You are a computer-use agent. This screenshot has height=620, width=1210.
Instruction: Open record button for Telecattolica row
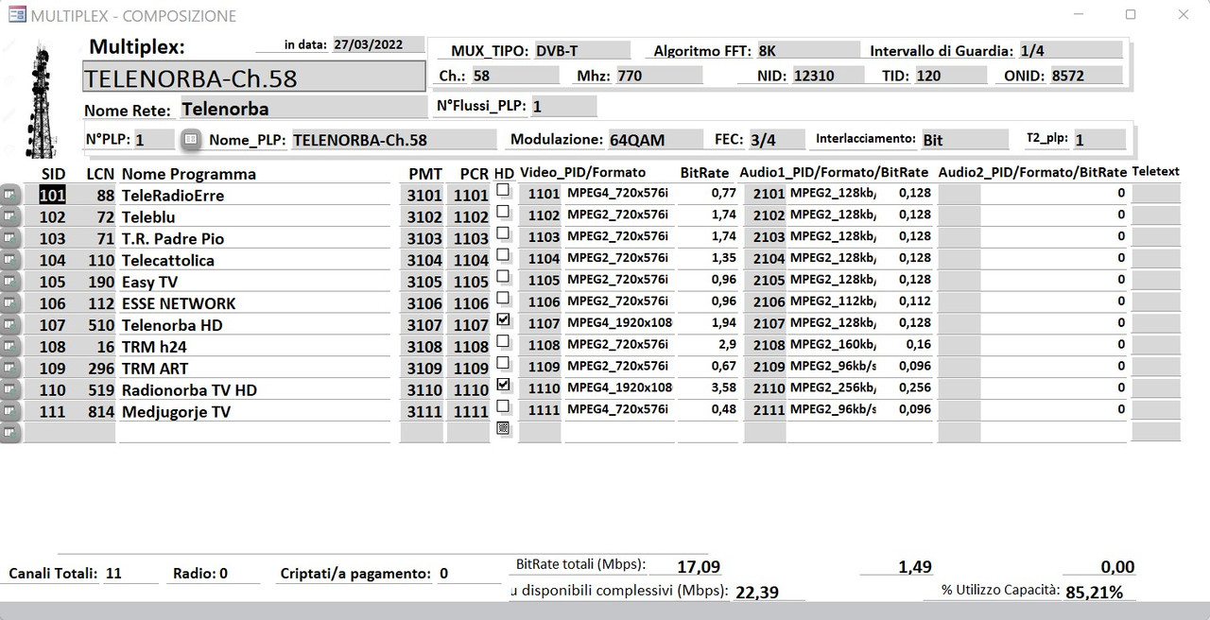10,260
